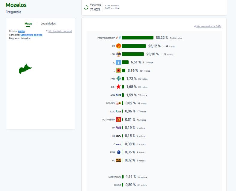Open the Aveiro district link
This screenshot has width=236, height=191.
pos(21,31)
